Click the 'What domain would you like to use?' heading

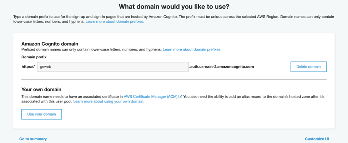[x=174, y=6]
